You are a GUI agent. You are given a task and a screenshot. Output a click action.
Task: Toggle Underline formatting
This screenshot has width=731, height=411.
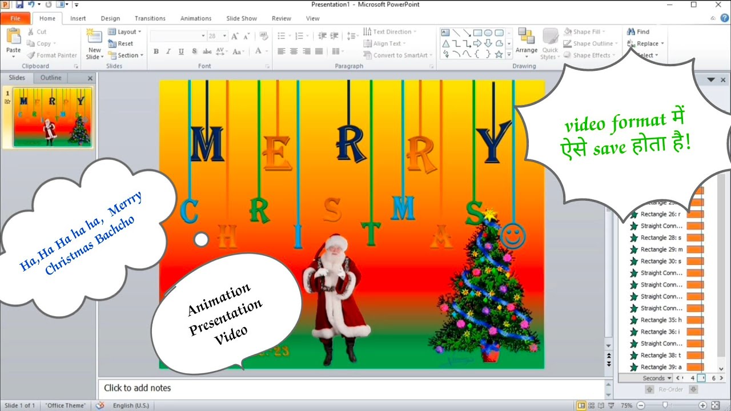coord(181,51)
